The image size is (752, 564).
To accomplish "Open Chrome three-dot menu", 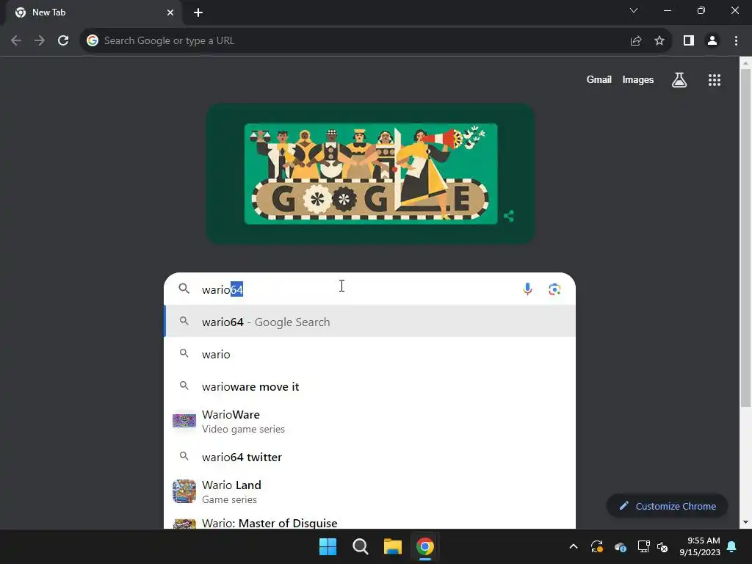I will click(x=736, y=41).
